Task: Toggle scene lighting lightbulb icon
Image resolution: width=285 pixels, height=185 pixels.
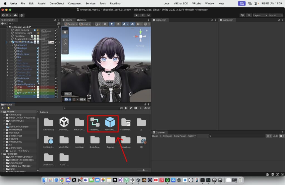Action: (x=111, y=24)
